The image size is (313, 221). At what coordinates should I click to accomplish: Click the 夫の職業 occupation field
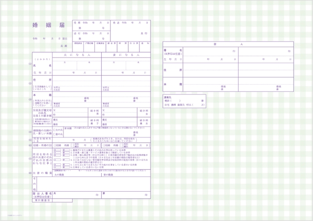pos(77,175)
